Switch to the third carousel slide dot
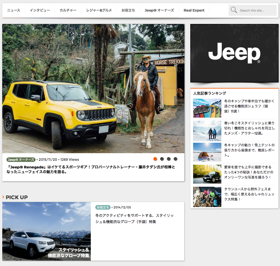The width and height of the screenshot is (280, 266). click(169, 159)
